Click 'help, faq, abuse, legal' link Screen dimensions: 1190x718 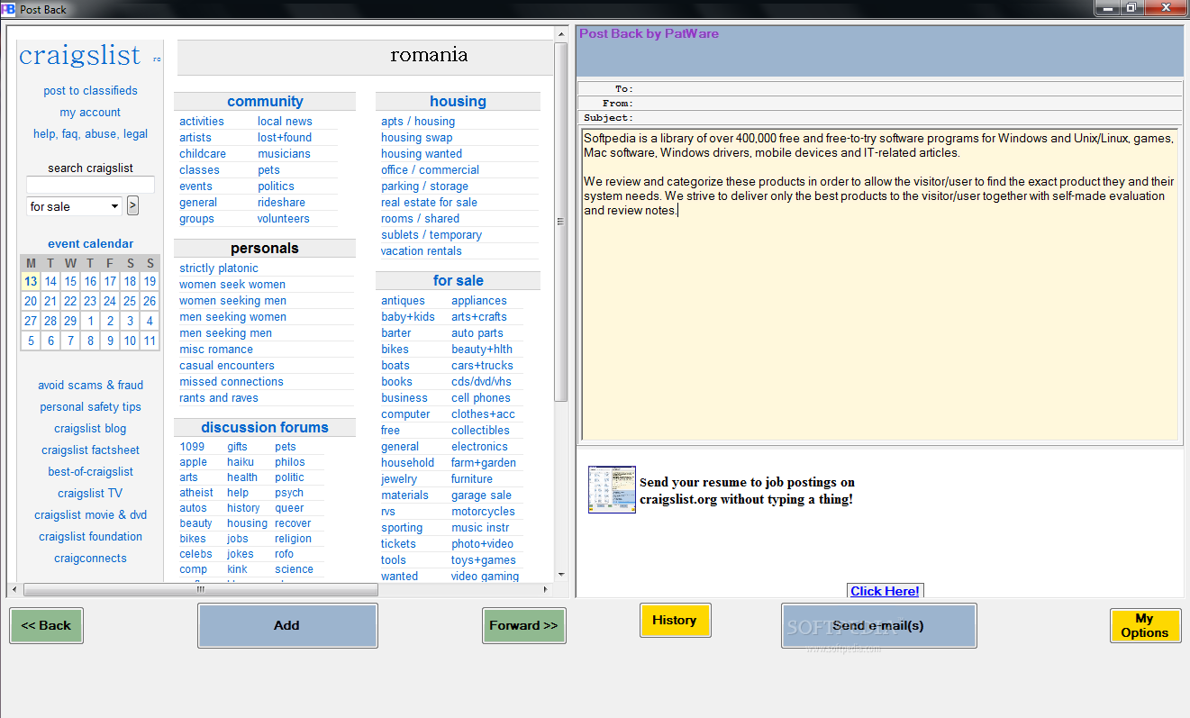click(x=90, y=133)
